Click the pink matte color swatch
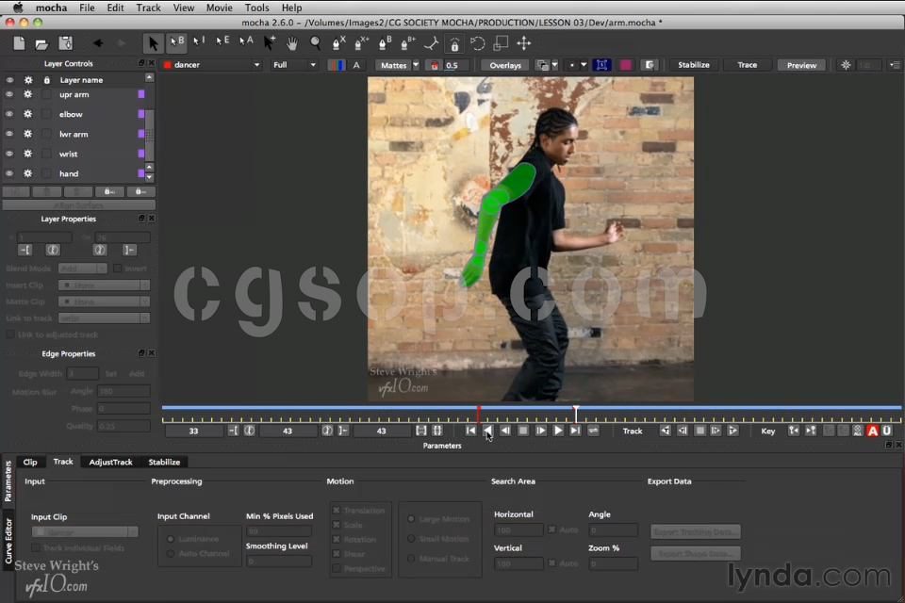 point(625,65)
